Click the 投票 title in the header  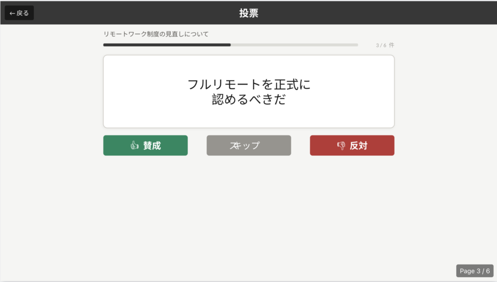(248, 13)
